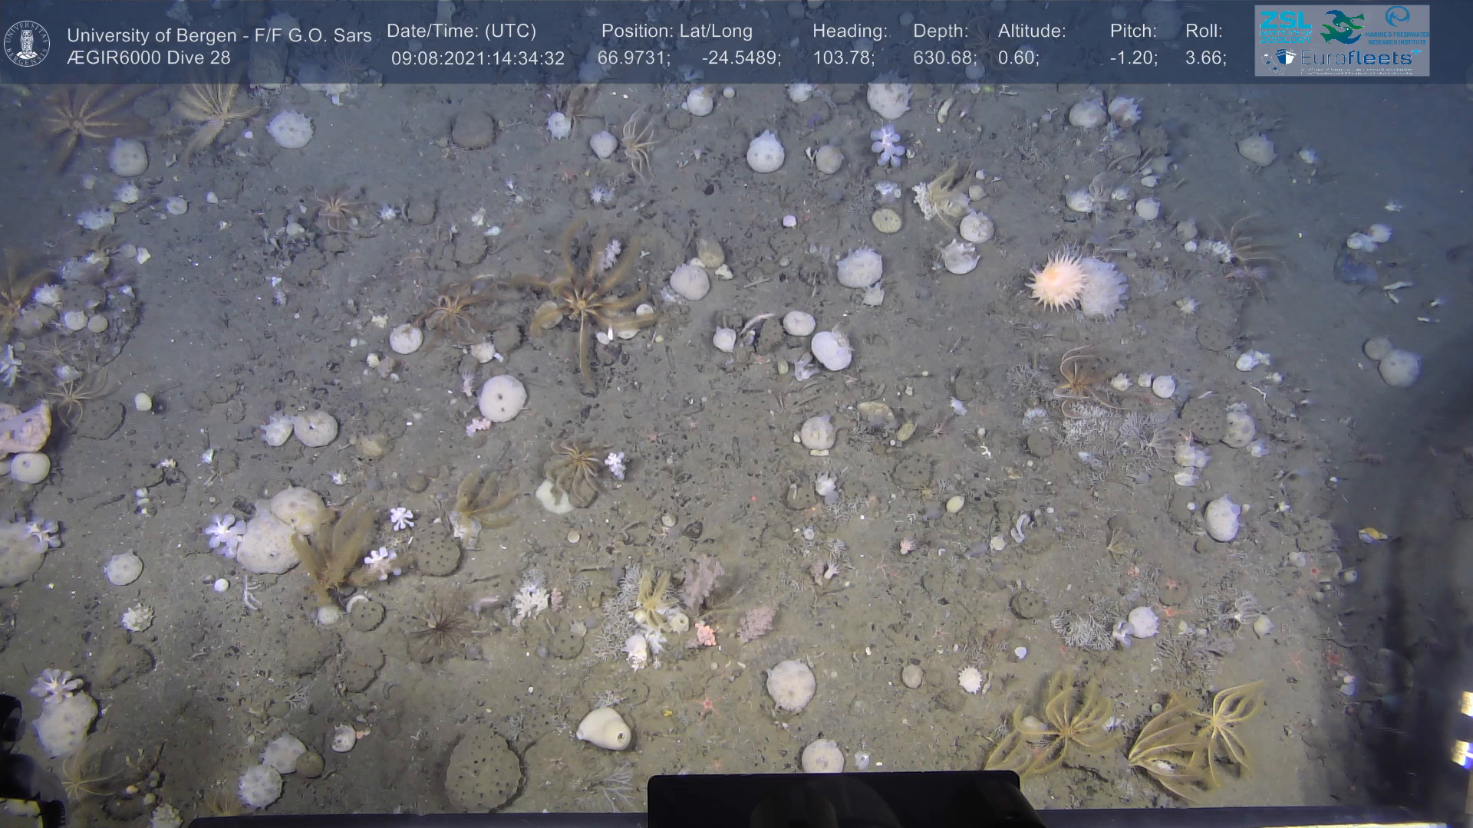1473x828 pixels.
Task: Click the ZSL Institute of Zoology logo
Action: (x=1286, y=27)
